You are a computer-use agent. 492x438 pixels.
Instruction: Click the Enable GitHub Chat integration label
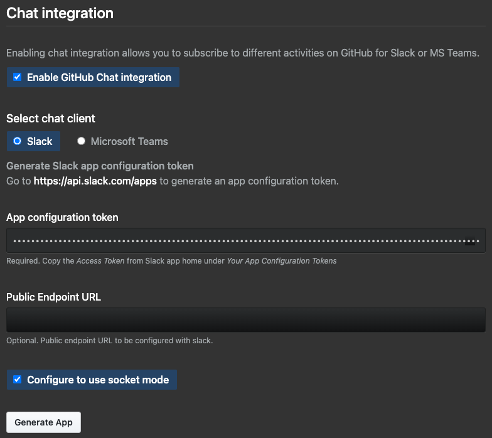99,77
